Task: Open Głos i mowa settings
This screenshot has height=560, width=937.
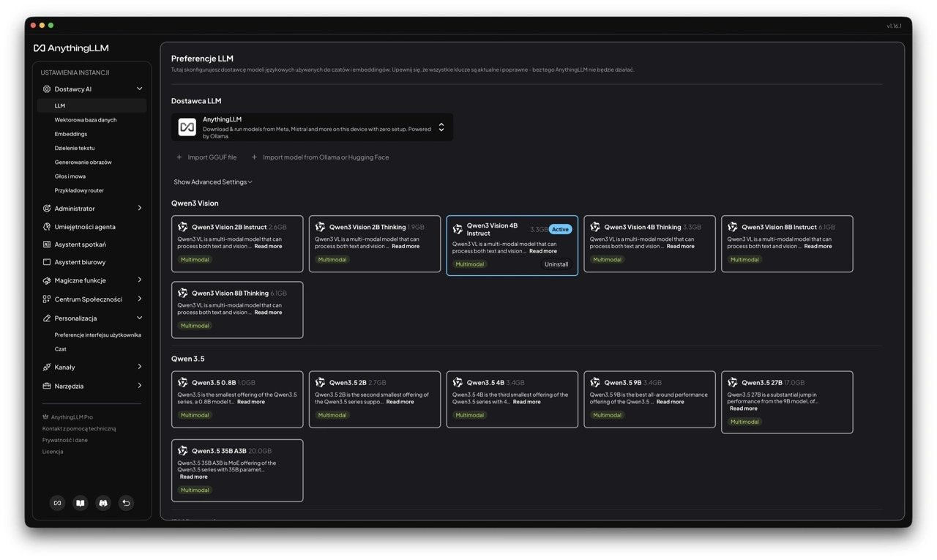Action: click(x=70, y=176)
